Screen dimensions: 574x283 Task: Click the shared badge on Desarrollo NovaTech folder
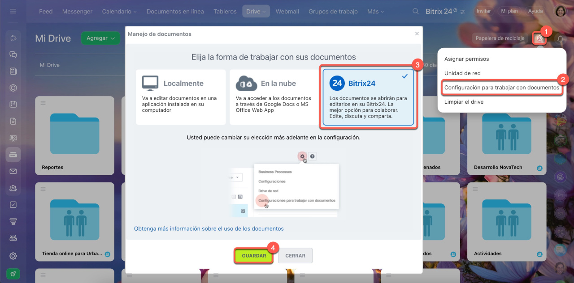click(x=539, y=168)
